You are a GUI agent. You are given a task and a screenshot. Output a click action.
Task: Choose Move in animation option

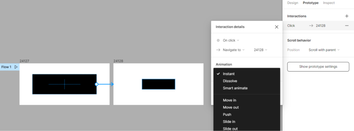click(246, 100)
